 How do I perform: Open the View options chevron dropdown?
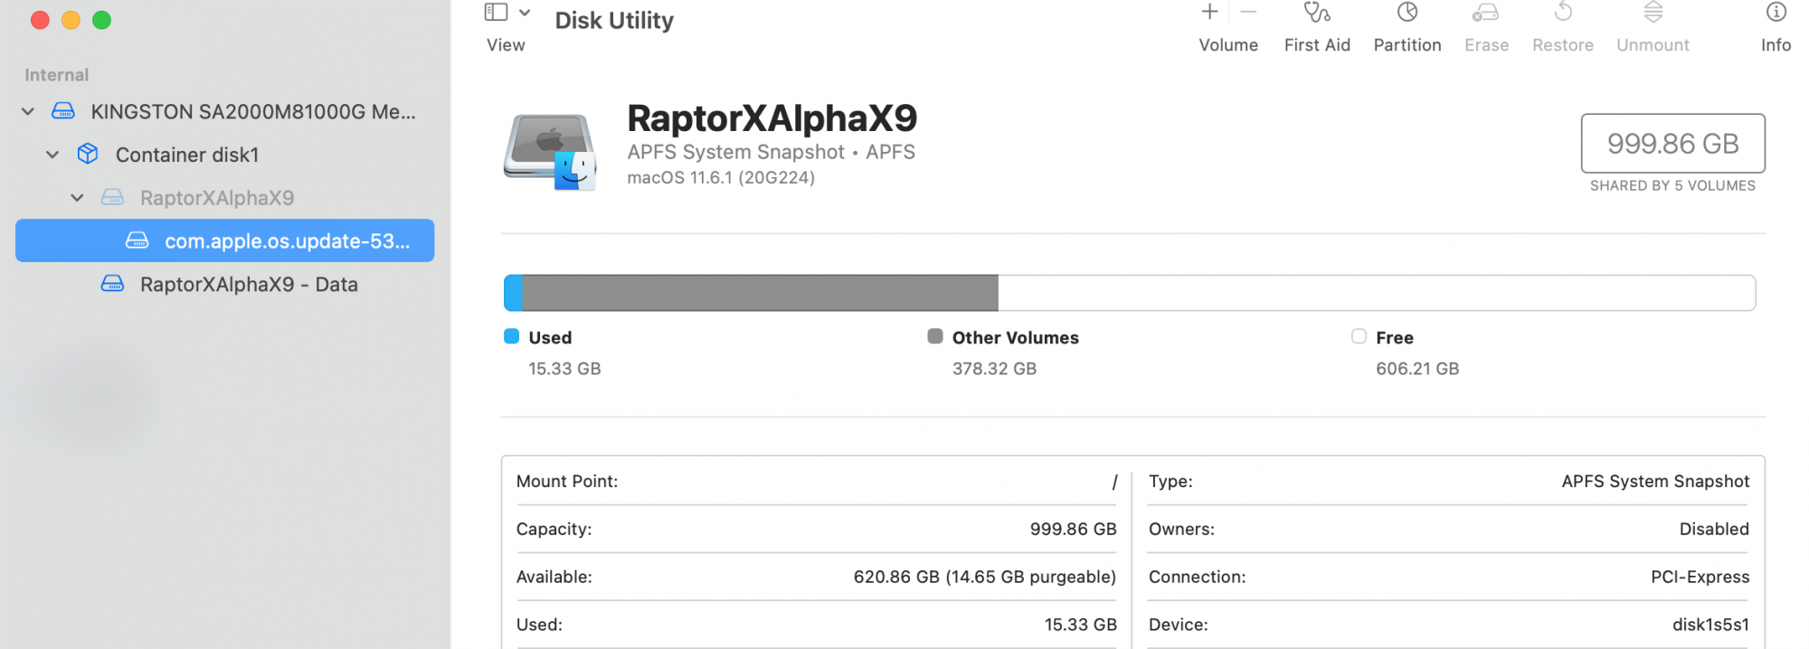coord(525,13)
